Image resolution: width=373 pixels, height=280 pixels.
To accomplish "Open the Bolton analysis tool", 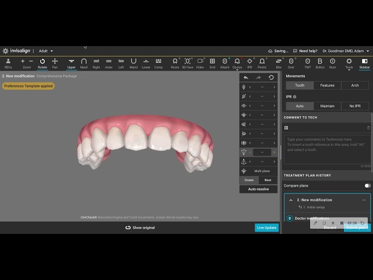I will (x=320, y=64).
